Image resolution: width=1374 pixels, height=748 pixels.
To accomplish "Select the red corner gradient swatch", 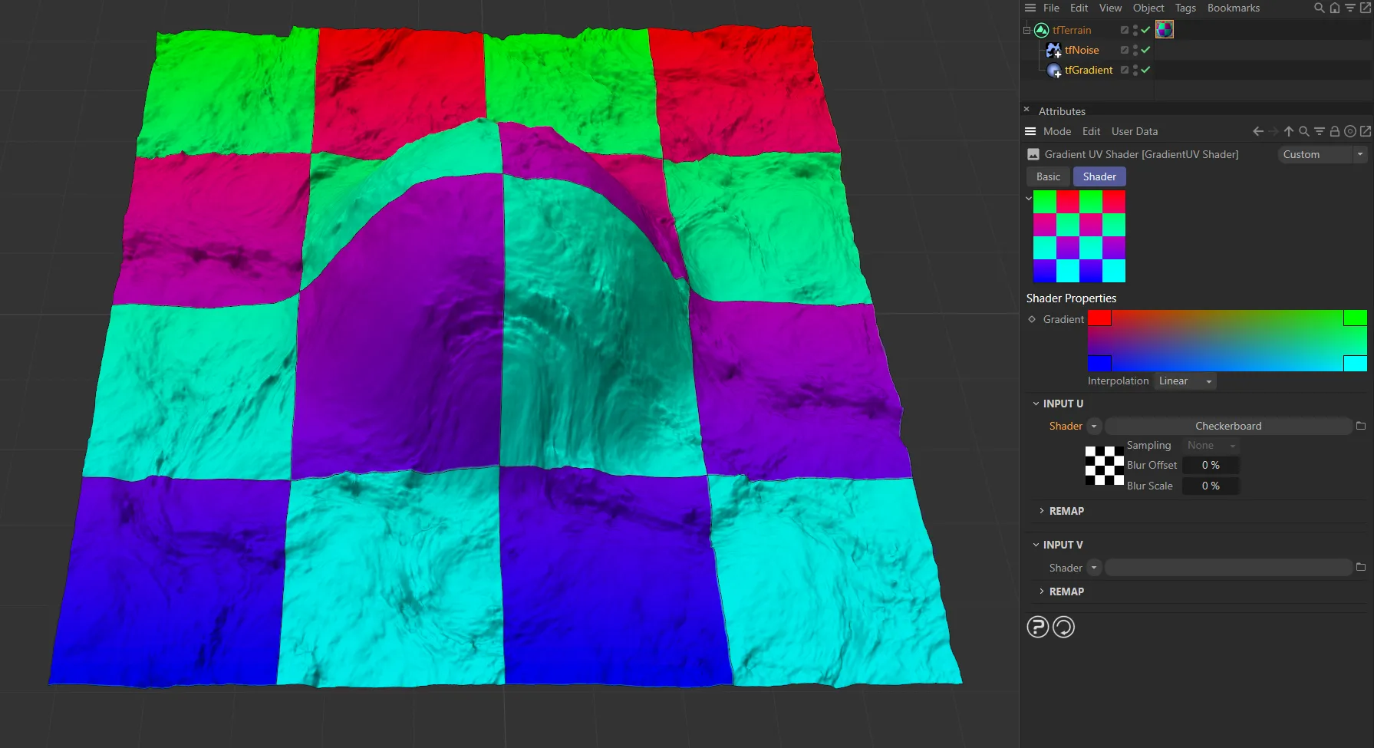I will click(1099, 318).
